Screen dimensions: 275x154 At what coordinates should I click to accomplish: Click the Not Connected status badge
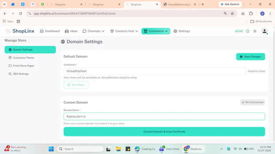(x=252, y=102)
